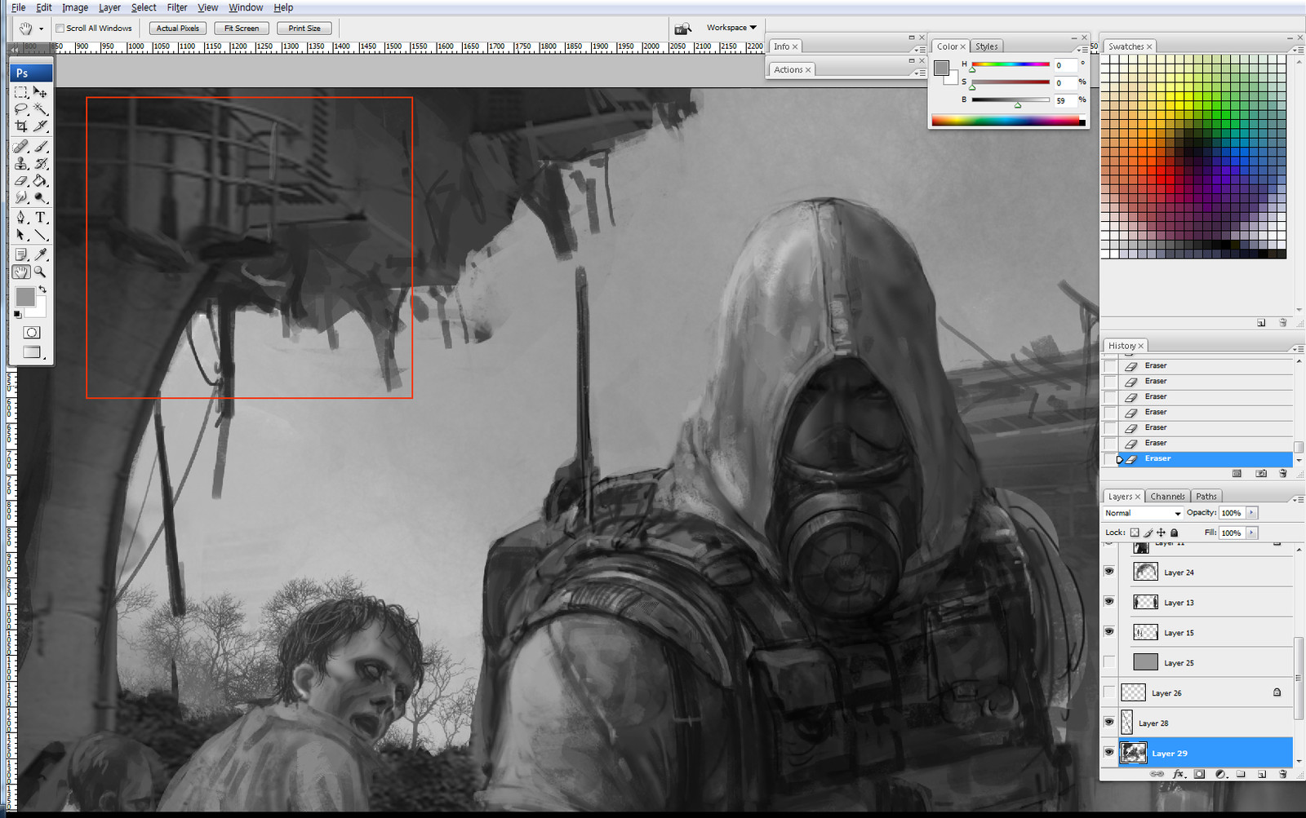
Task: Switch to the Styles tab
Action: coord(987,46)
